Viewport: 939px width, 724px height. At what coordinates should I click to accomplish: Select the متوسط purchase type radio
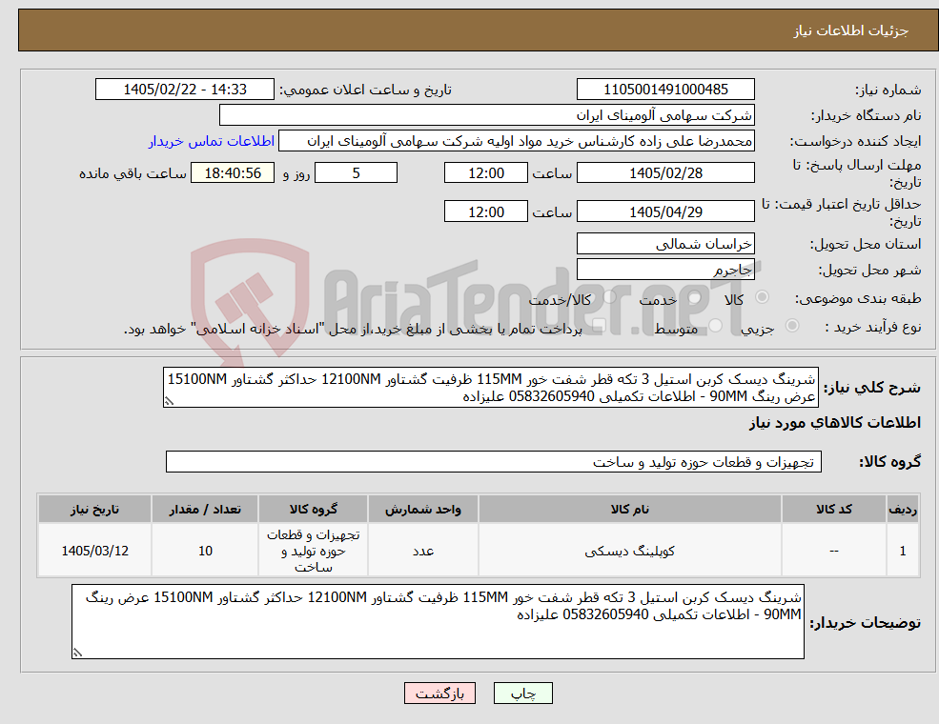715,326
